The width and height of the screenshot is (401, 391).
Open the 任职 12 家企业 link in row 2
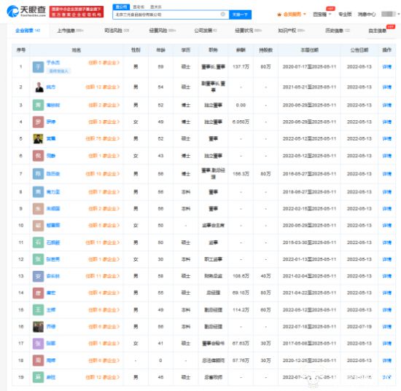[x=102, y=87]
